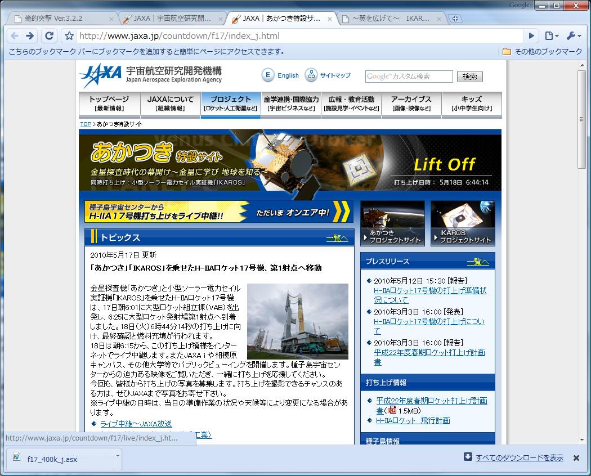Switch to JAXA 宇宙航空研究開 tab
This screenshot has height=476, width=591.
click(172, 19)
